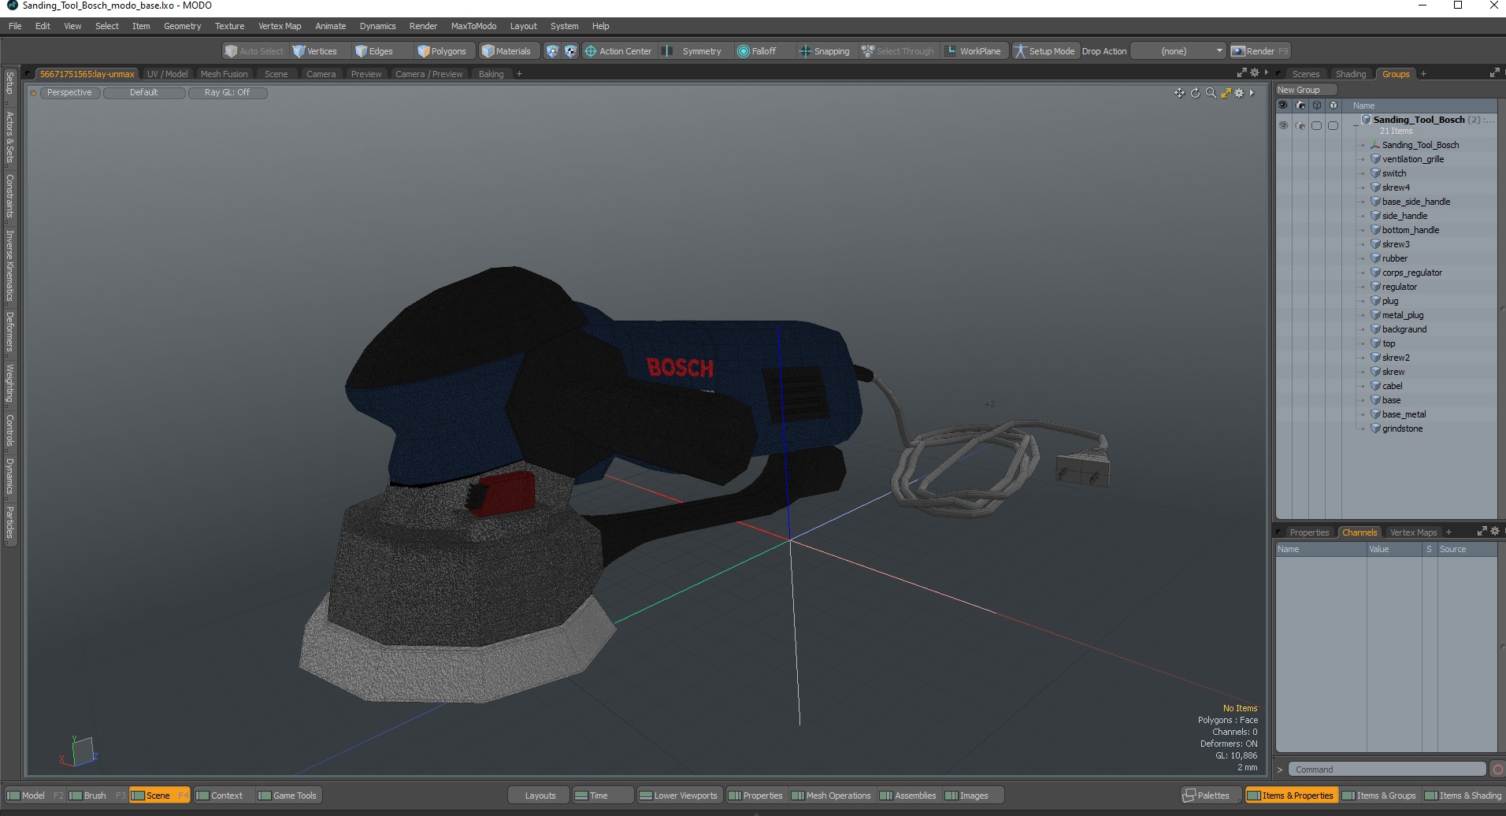Toggle Ray GL: Off button
This screenshot has height=816, width=1506.
click(x=228, y=93)
